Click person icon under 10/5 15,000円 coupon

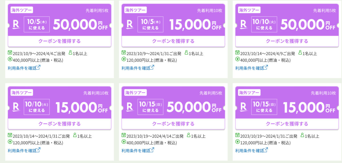(x=186, y=53)
